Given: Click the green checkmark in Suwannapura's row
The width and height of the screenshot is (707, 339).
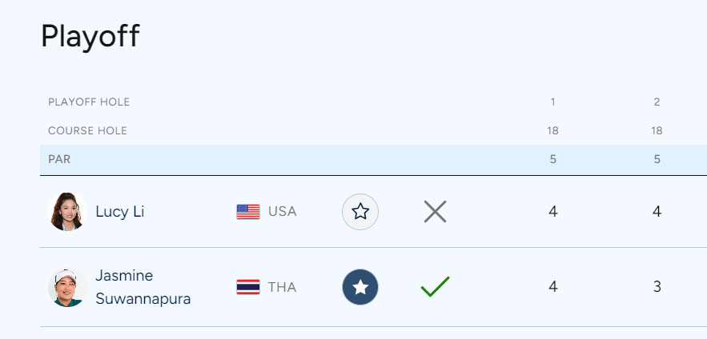Looking at the screenshot, I should pos(435,287).
